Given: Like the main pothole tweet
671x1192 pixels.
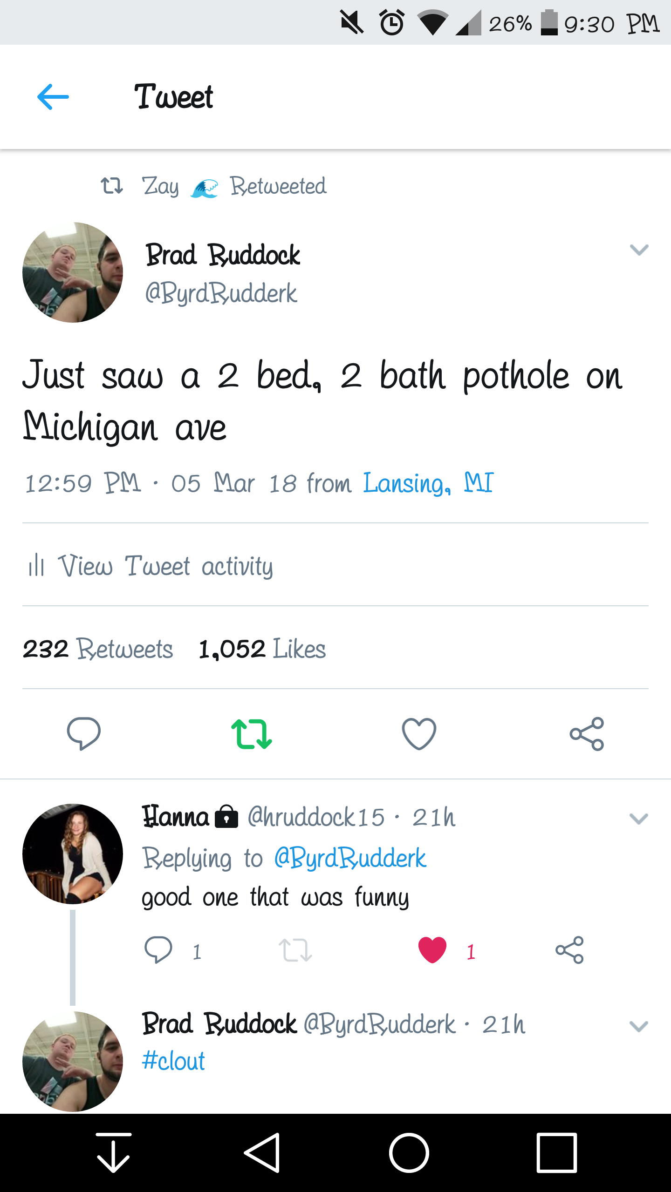Looking at the screenshot, I should (x=419, y=734).
